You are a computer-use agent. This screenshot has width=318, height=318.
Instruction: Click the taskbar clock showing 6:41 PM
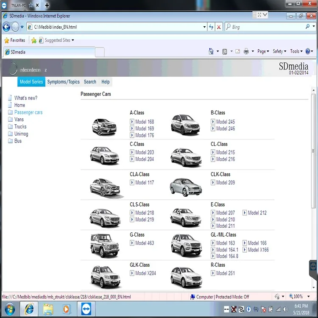tap(301, 306)
